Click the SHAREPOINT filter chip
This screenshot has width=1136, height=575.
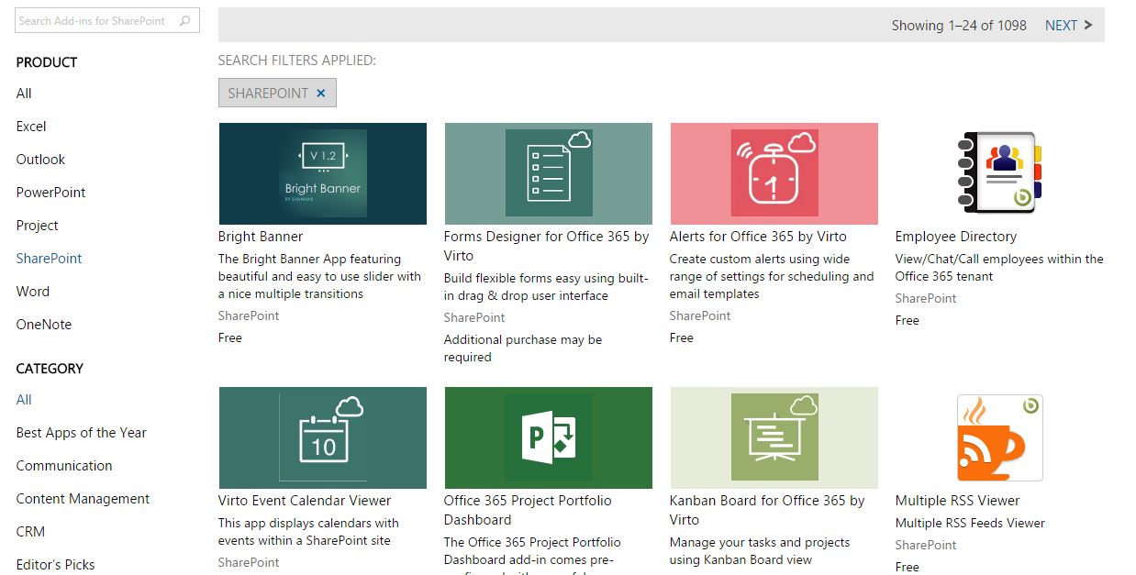(277, 93)
